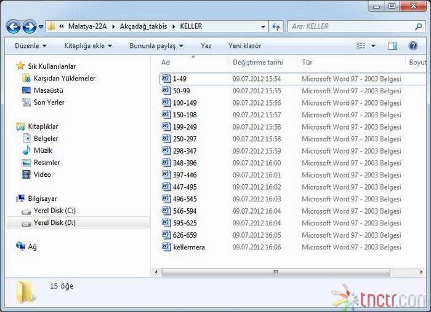431x312 pixels.
Task: Expand arrow after Akçadağ_takbis breadcrumb
Action: tap(174, 26)
